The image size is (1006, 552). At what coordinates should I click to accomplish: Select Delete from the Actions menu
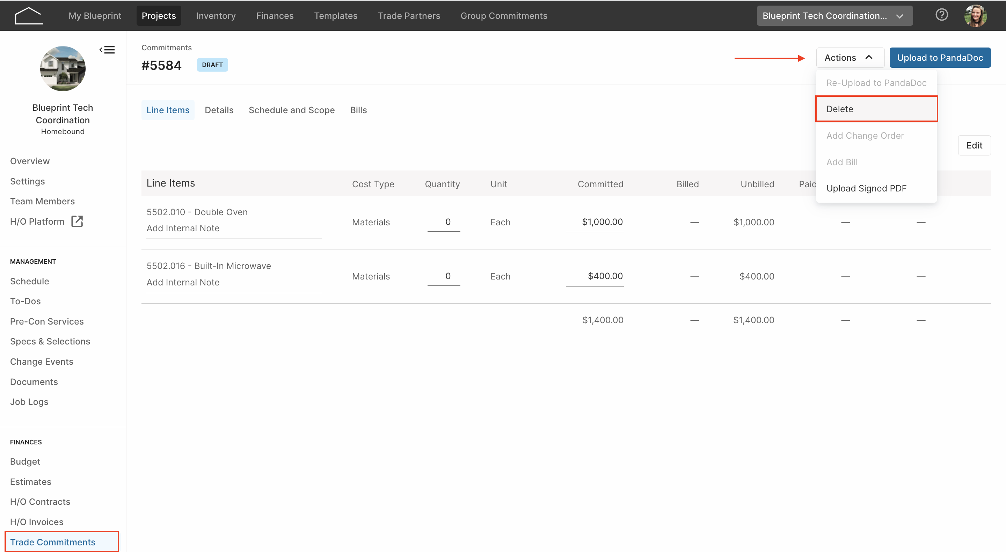(x=876, y=109)
